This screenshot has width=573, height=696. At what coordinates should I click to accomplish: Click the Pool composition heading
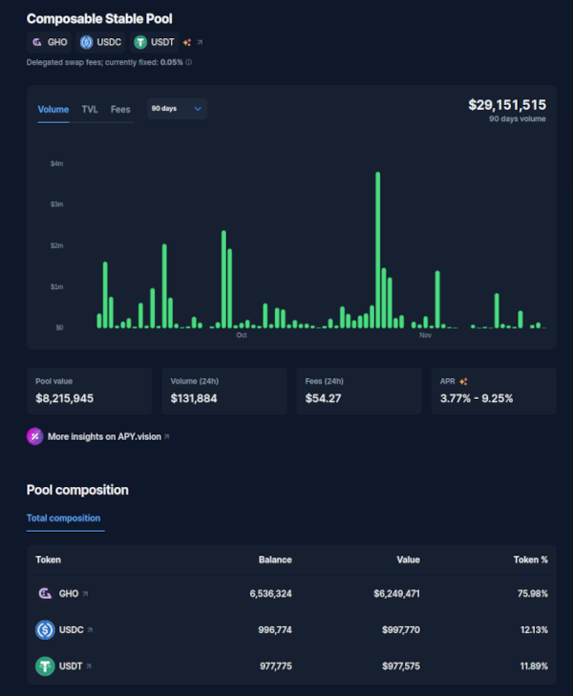(x=77, y=490)
